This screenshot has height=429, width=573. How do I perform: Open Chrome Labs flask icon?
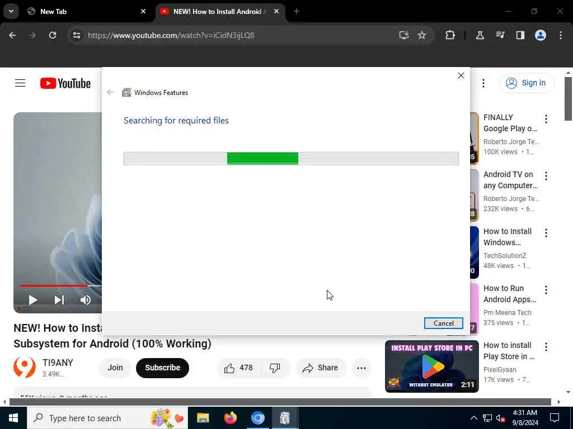(x=480, y=35)
